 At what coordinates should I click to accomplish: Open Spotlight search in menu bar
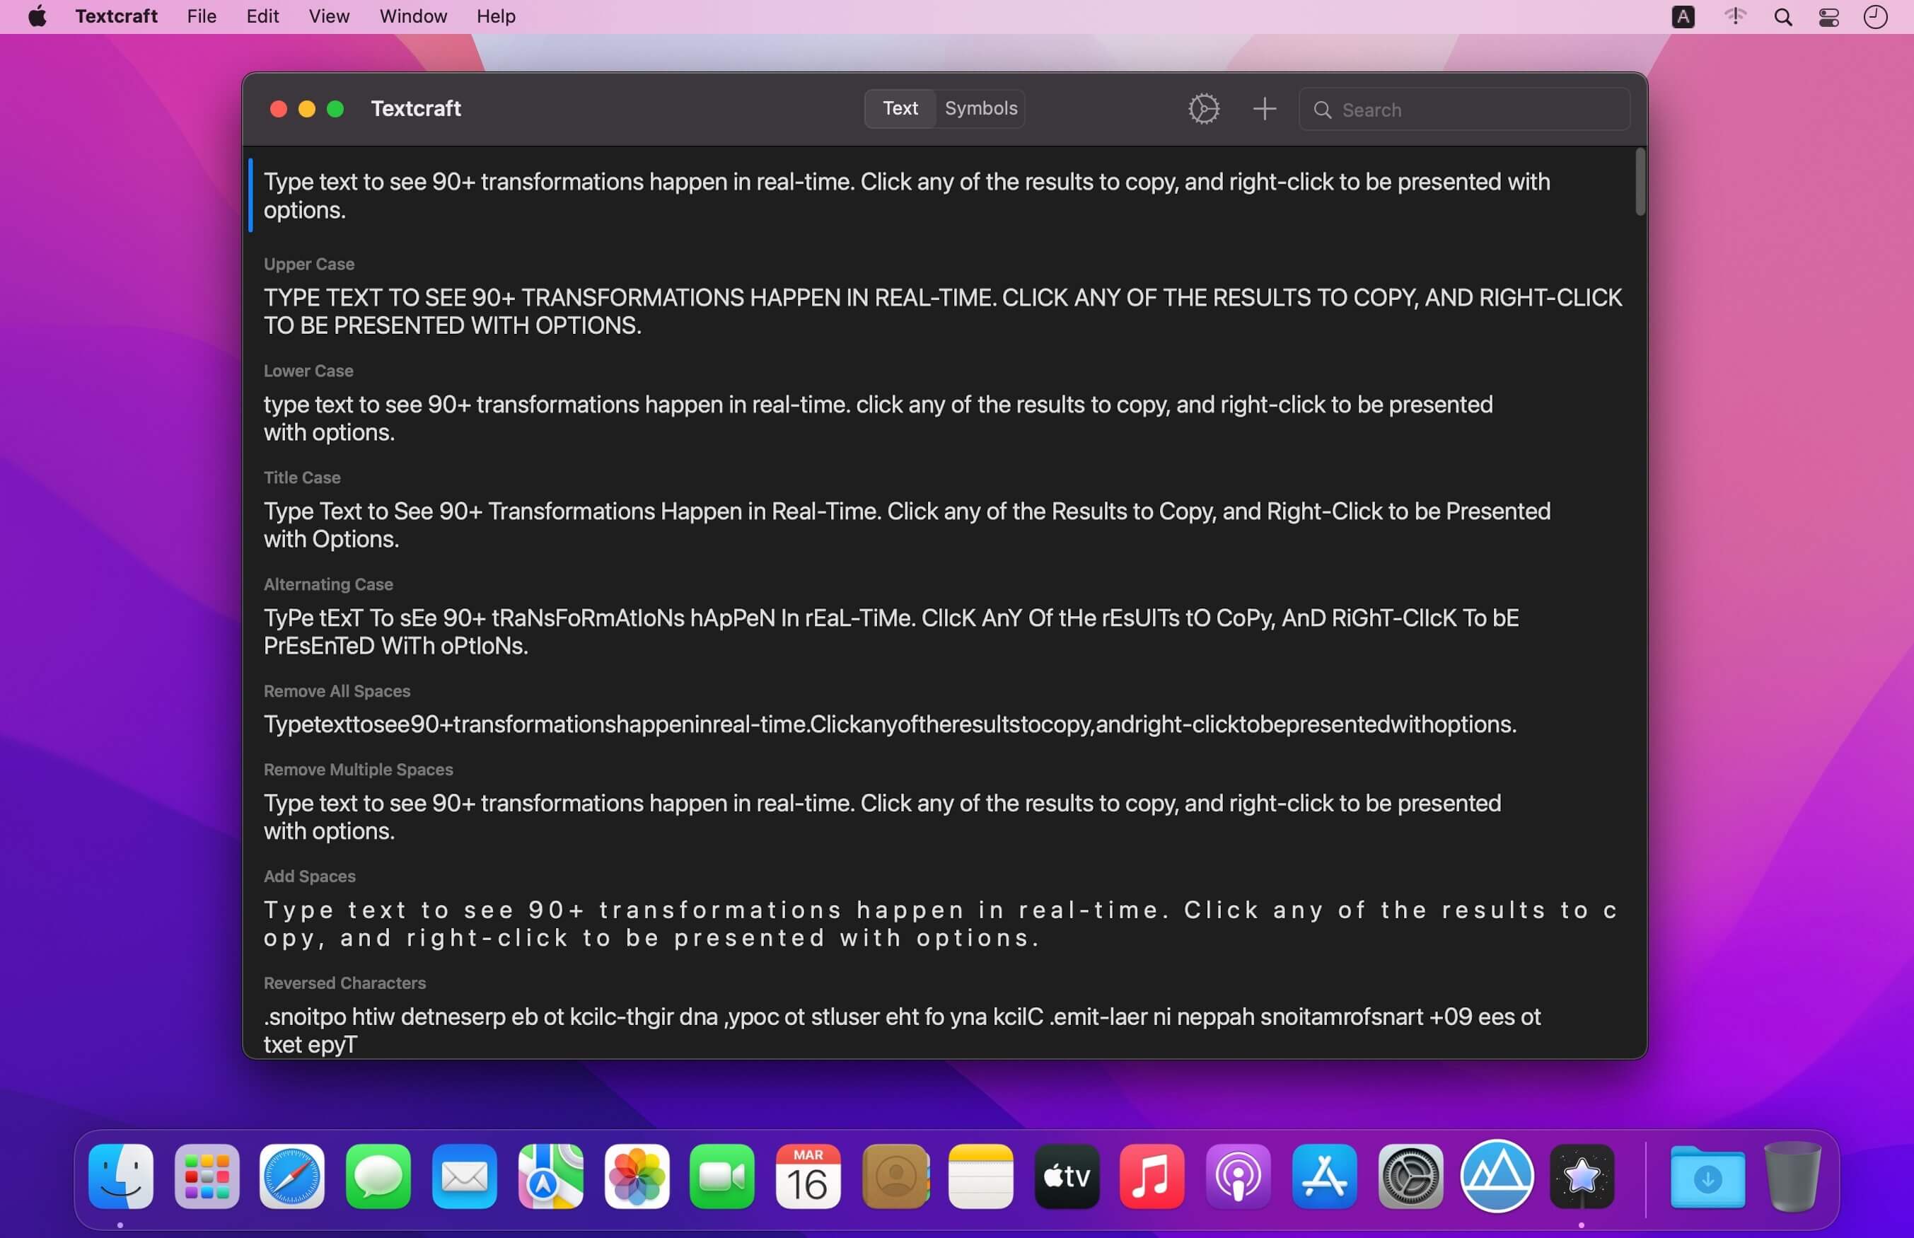[1782, 17]
